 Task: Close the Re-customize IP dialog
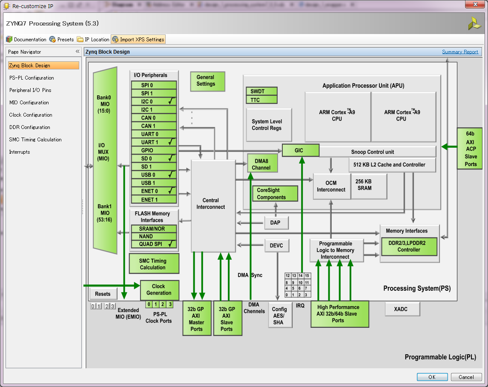coord(475,4)
